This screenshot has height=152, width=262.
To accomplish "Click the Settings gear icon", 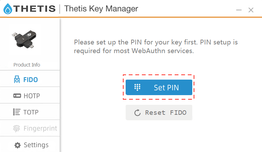I will 17,145.
